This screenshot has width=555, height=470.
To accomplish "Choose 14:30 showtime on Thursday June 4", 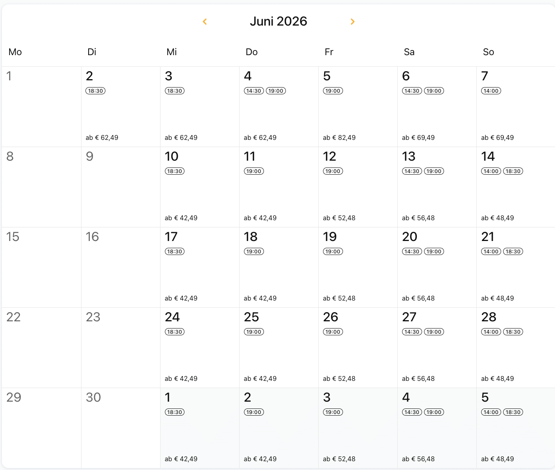I will [x=254, y=91].
